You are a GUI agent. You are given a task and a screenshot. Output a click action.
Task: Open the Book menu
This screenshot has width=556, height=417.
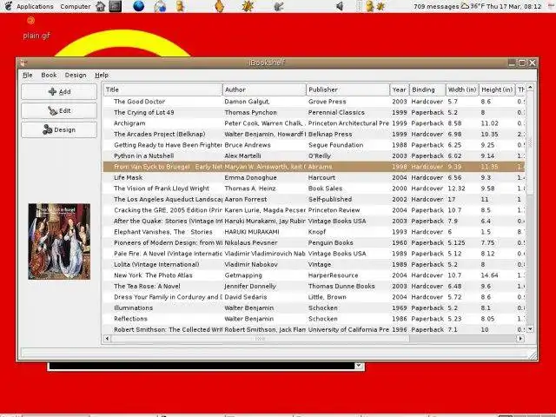[49, 75]
